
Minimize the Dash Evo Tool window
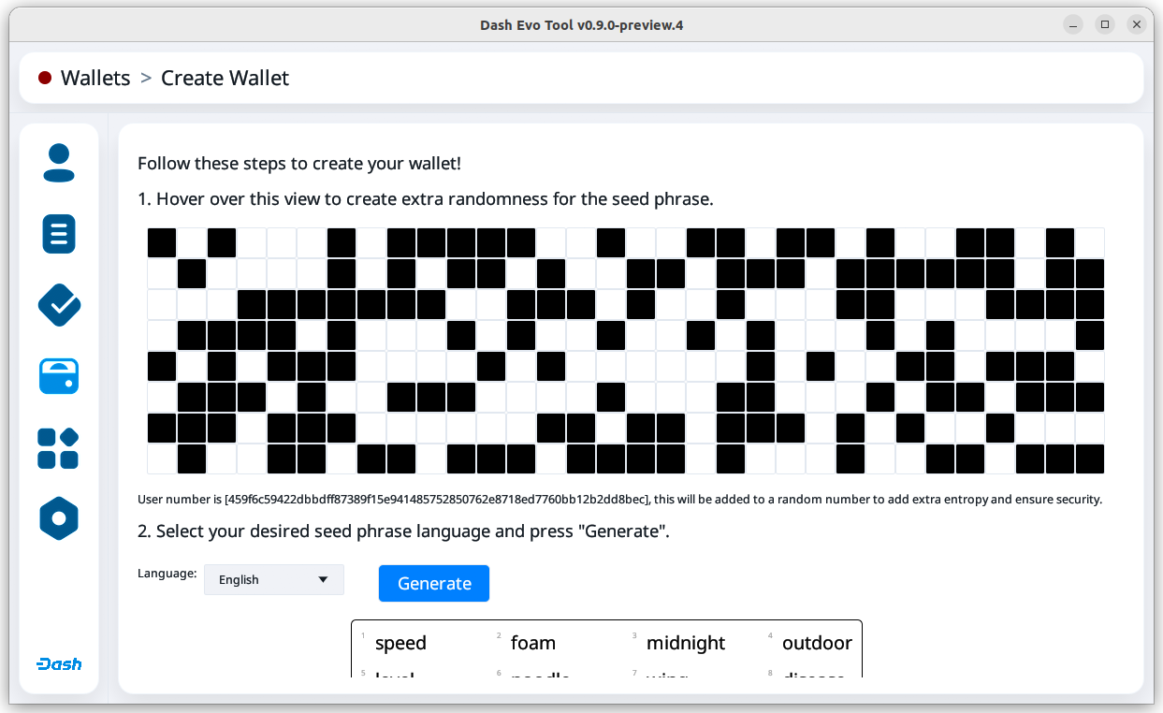[x=1073, y=24]
